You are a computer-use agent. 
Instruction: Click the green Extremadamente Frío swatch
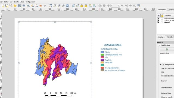click(x=102, y=55)
